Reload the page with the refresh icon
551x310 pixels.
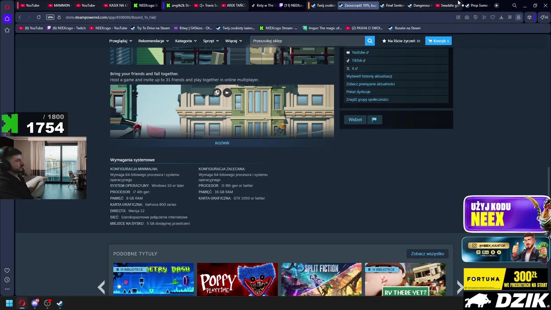pyautogui.click(x=39, y=17)
